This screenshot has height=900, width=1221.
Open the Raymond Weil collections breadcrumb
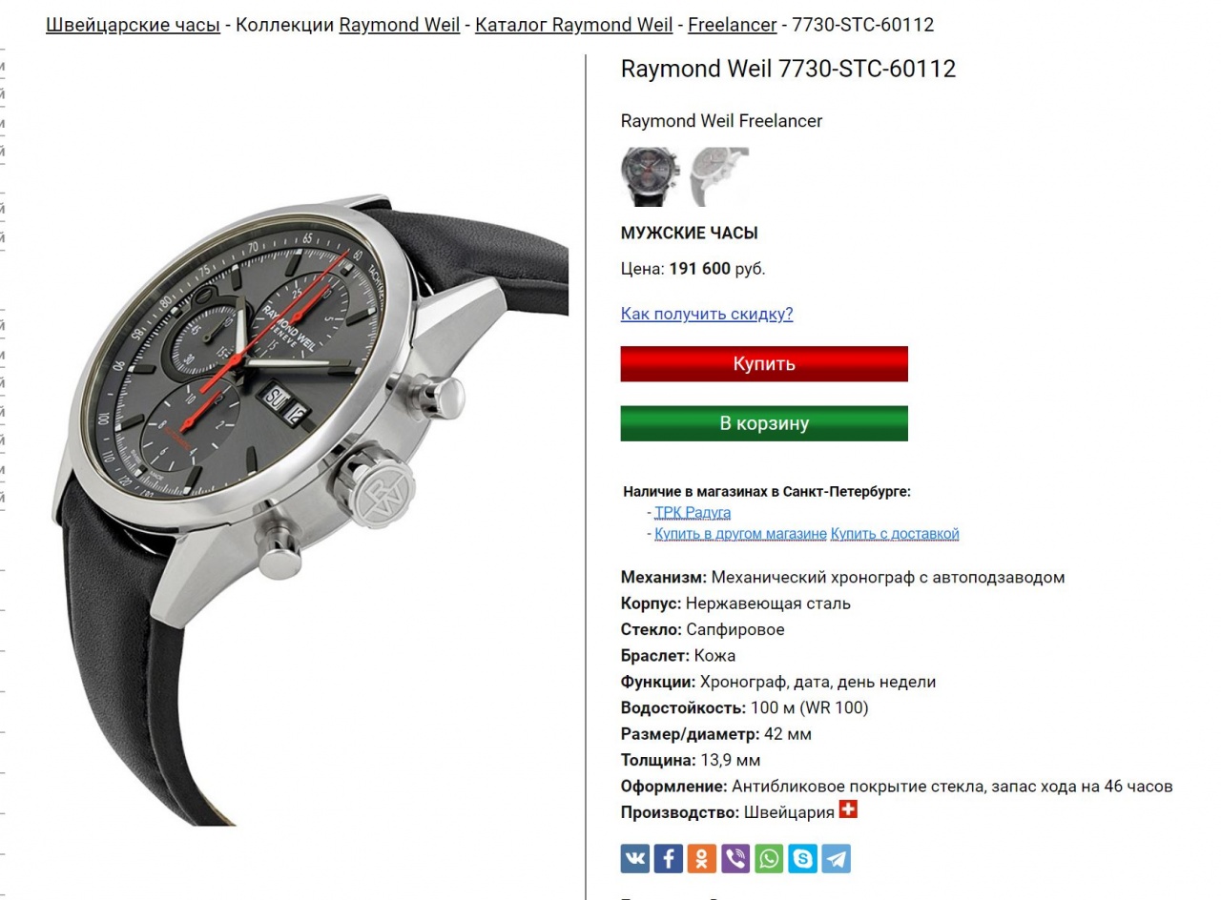(x=400, y=25)
